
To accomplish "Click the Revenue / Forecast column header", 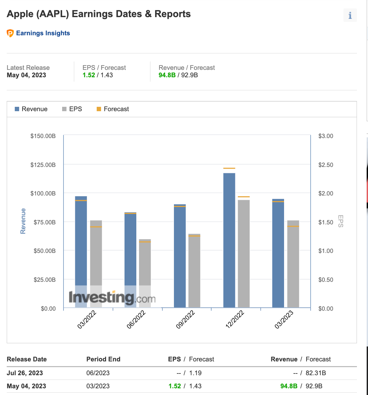I will click(301, 359).
